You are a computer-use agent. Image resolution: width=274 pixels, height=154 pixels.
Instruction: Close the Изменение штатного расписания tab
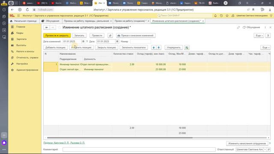pos(203,21)
